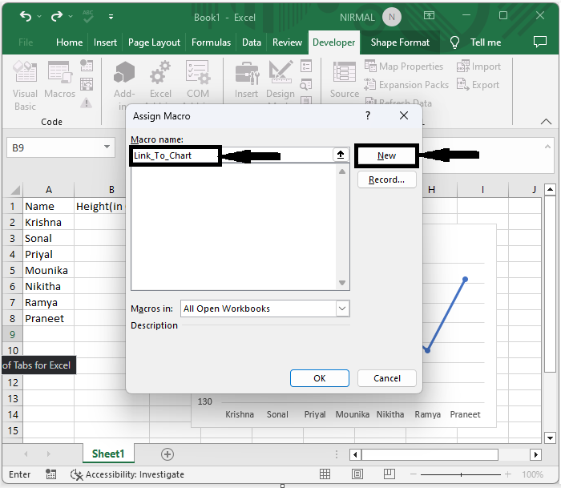Open the File tab

[x=26, y=42]
